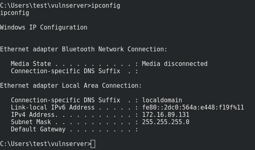
Task: Click the Link-local IPv6 Address label
Action: coord(53,108)
